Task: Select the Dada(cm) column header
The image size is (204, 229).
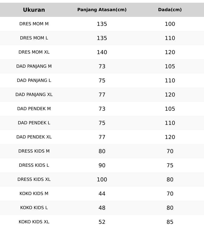Action: 170,10
